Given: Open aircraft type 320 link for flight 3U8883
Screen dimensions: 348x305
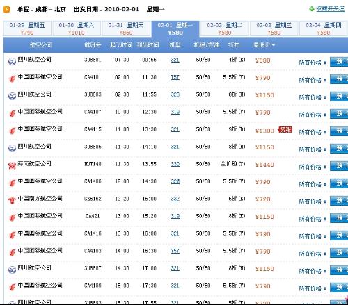Looking at the screenshot, I should click(x=175, y=94).
